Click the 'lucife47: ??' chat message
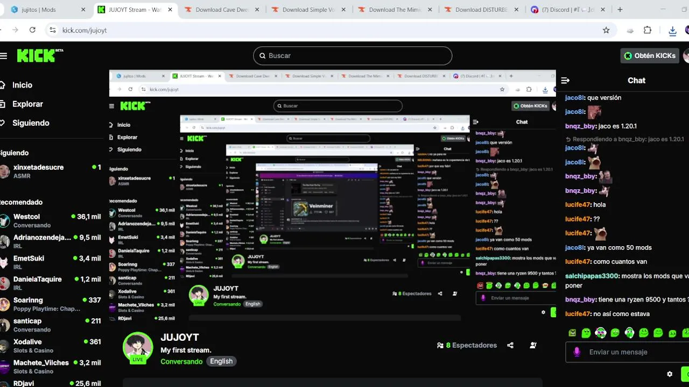This screenshot has height=387, width=689. (x=582, y=219)
